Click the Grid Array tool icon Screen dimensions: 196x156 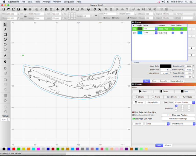coord(5,96)
